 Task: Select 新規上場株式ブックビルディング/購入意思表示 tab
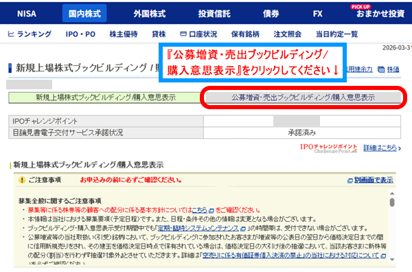click(x=105, y=98)
